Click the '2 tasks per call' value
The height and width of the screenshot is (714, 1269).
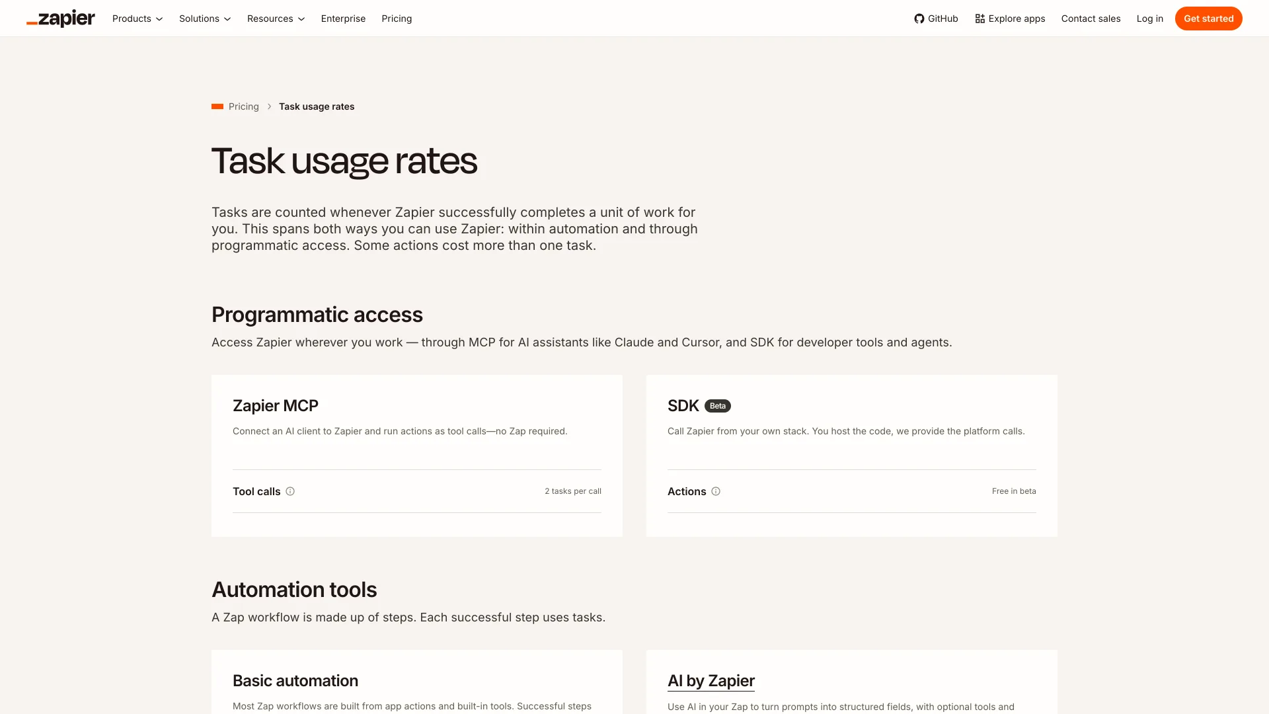click(573, 491)
